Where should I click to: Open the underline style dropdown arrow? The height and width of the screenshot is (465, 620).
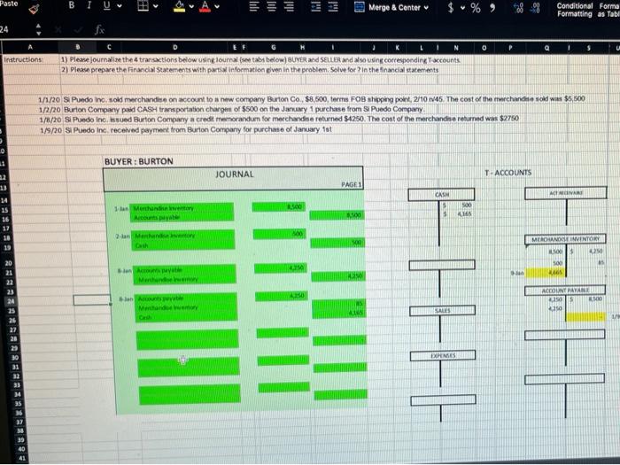click(120, 6)
